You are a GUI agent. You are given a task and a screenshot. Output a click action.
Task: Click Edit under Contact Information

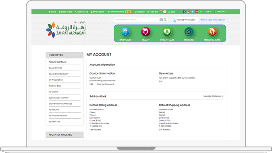tap(91, 84)
